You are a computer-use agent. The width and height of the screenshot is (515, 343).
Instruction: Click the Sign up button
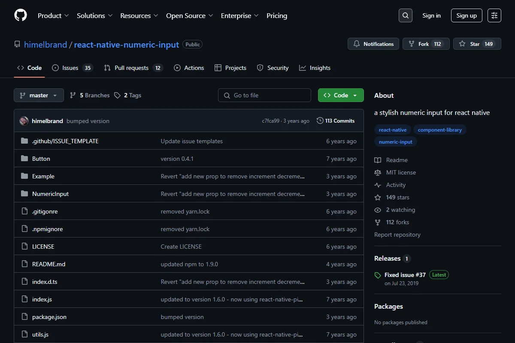(x=467, y=15)
